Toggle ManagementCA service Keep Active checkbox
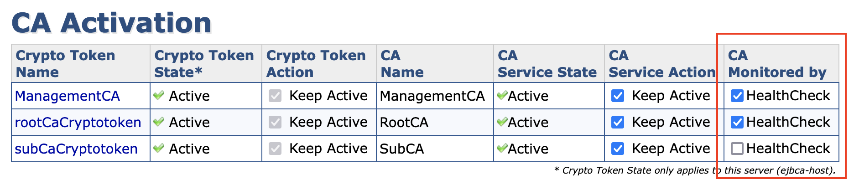854x185 pixels. pyautogui.click(x=618, y=96)
